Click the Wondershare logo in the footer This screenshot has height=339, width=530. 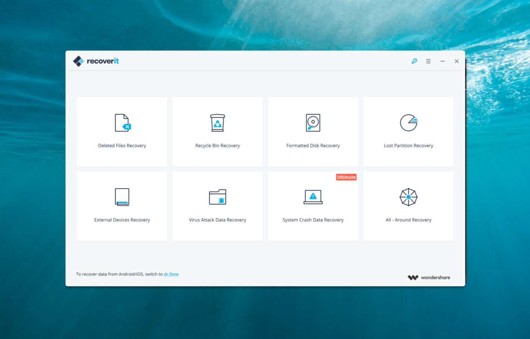point(428,277)
